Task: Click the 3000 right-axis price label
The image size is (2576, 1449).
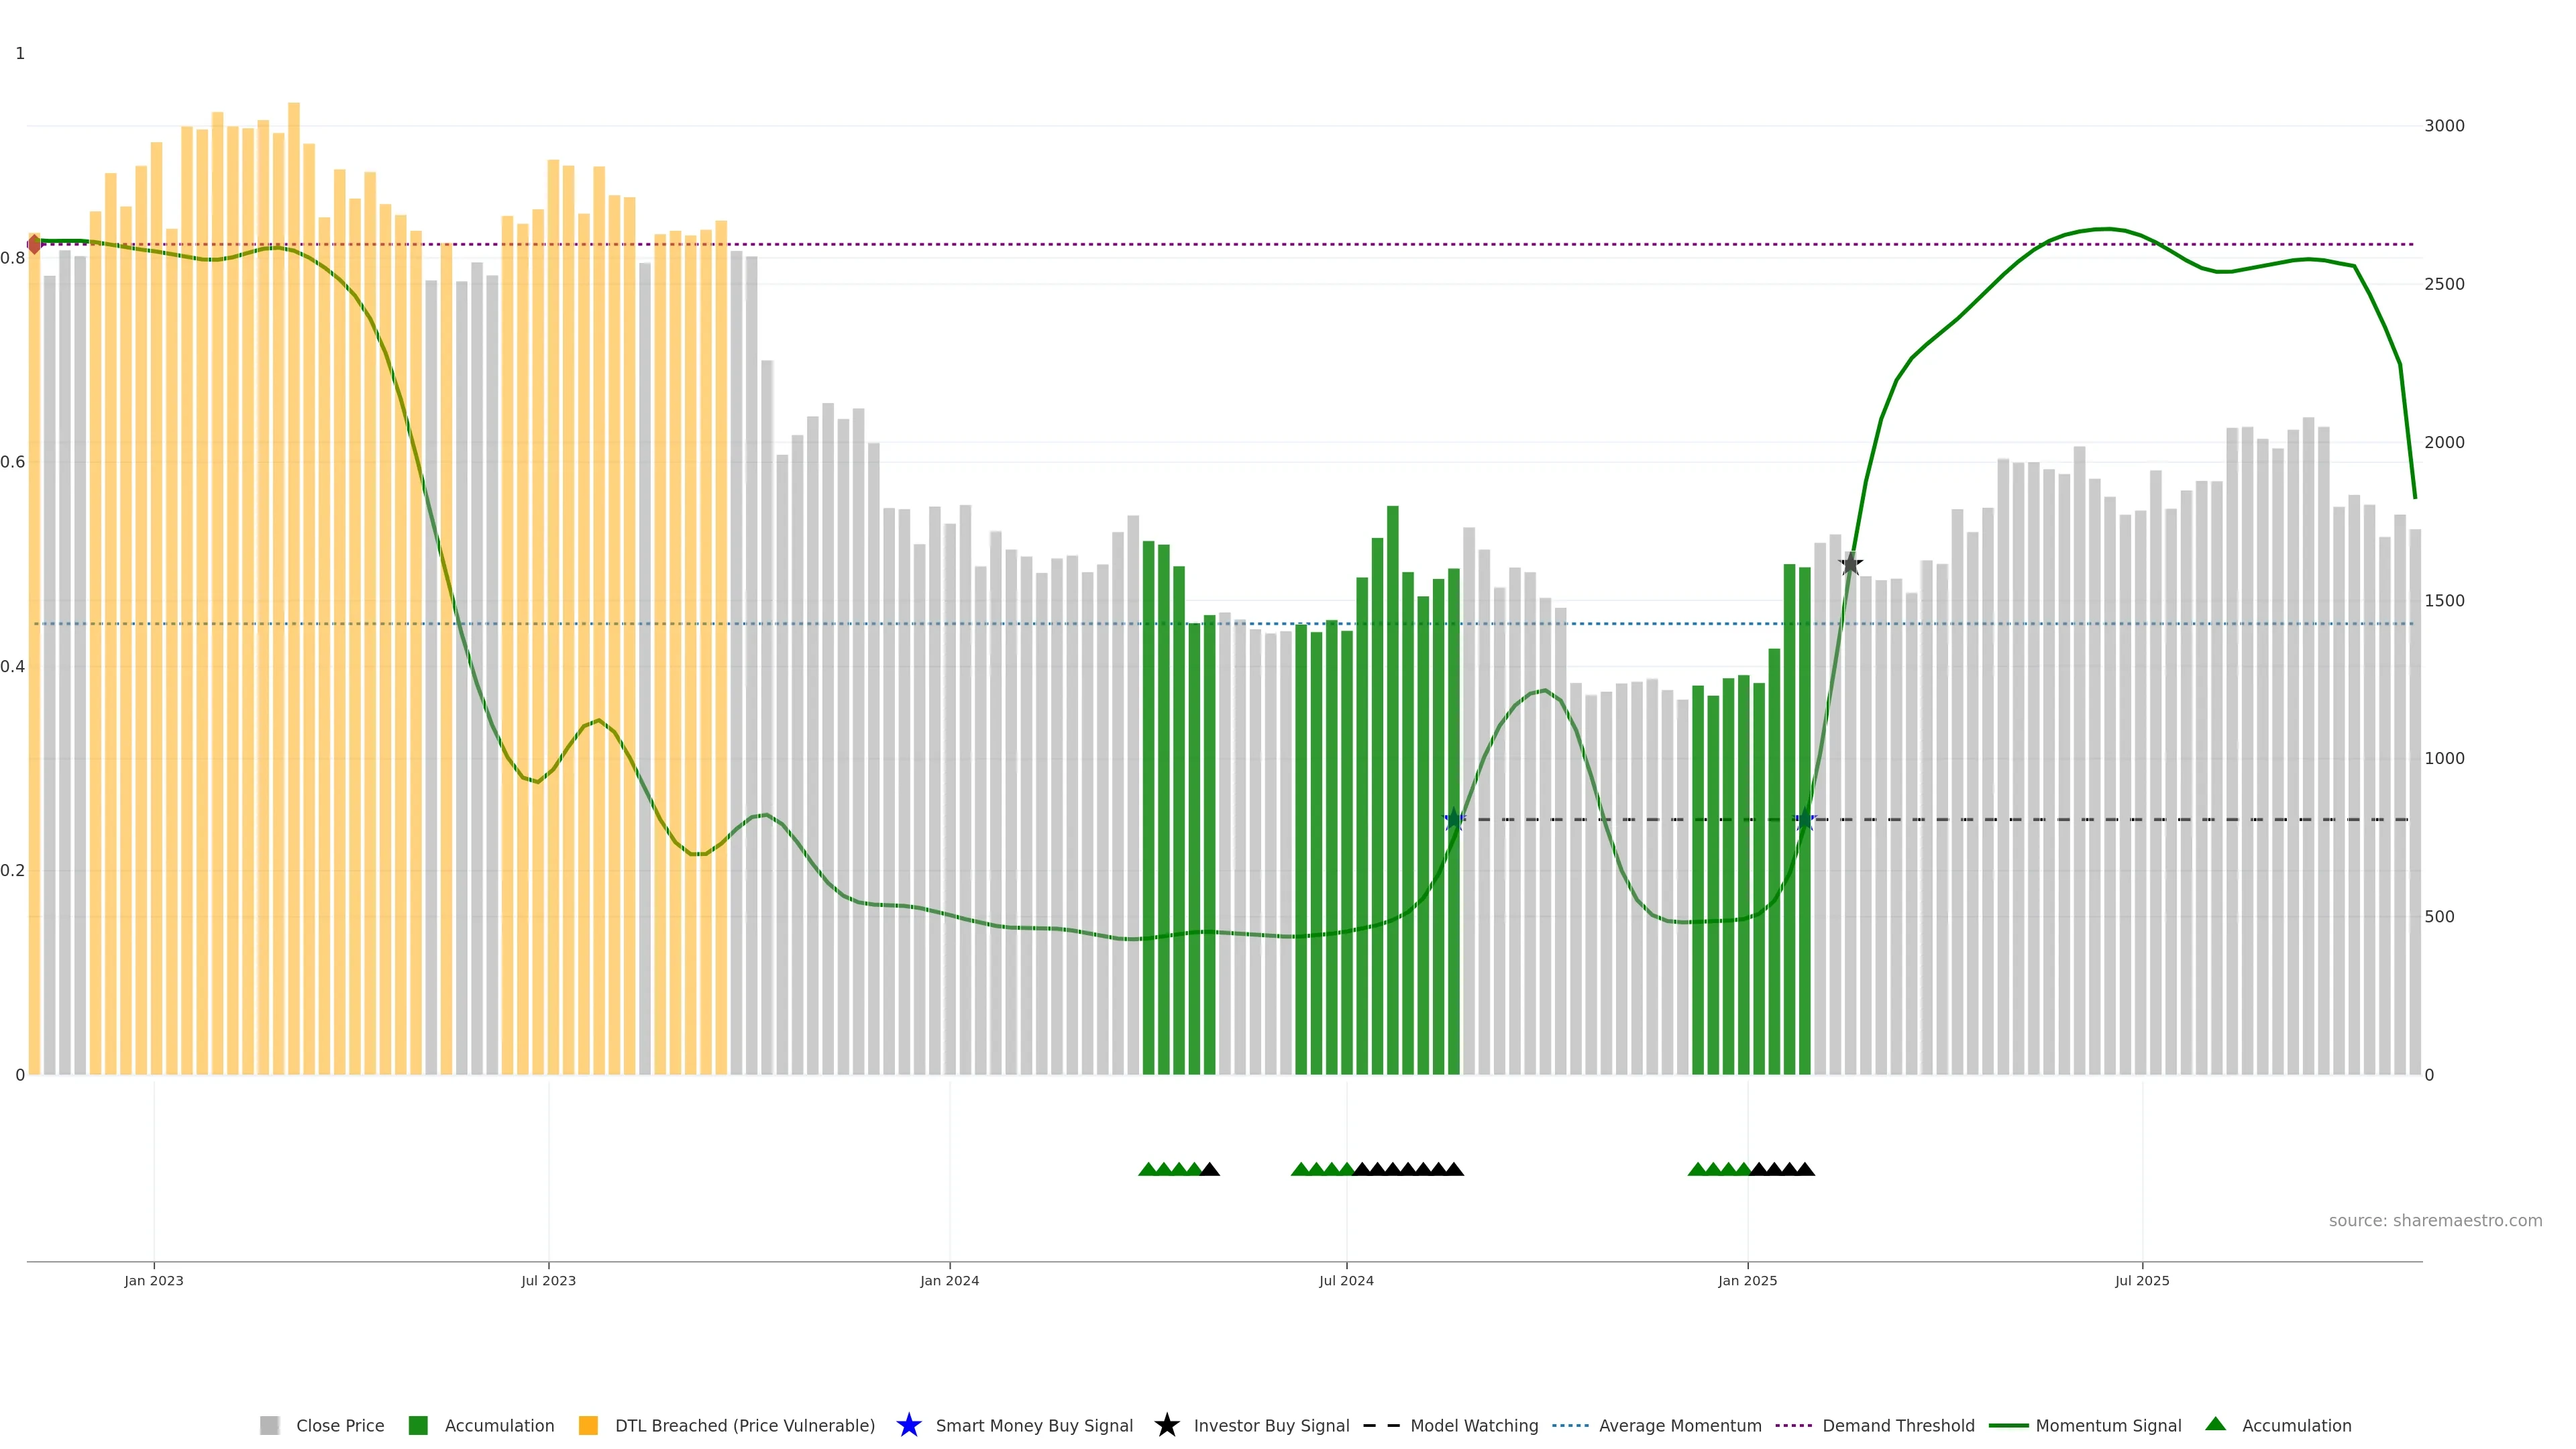Action: 2444,126
